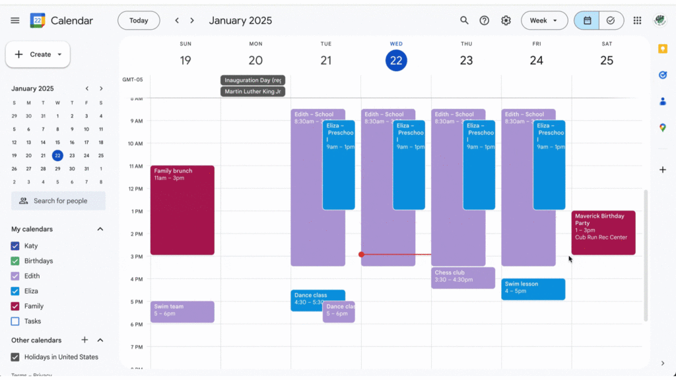Click the Today button
676x380 pixels.
coord(139,20)
